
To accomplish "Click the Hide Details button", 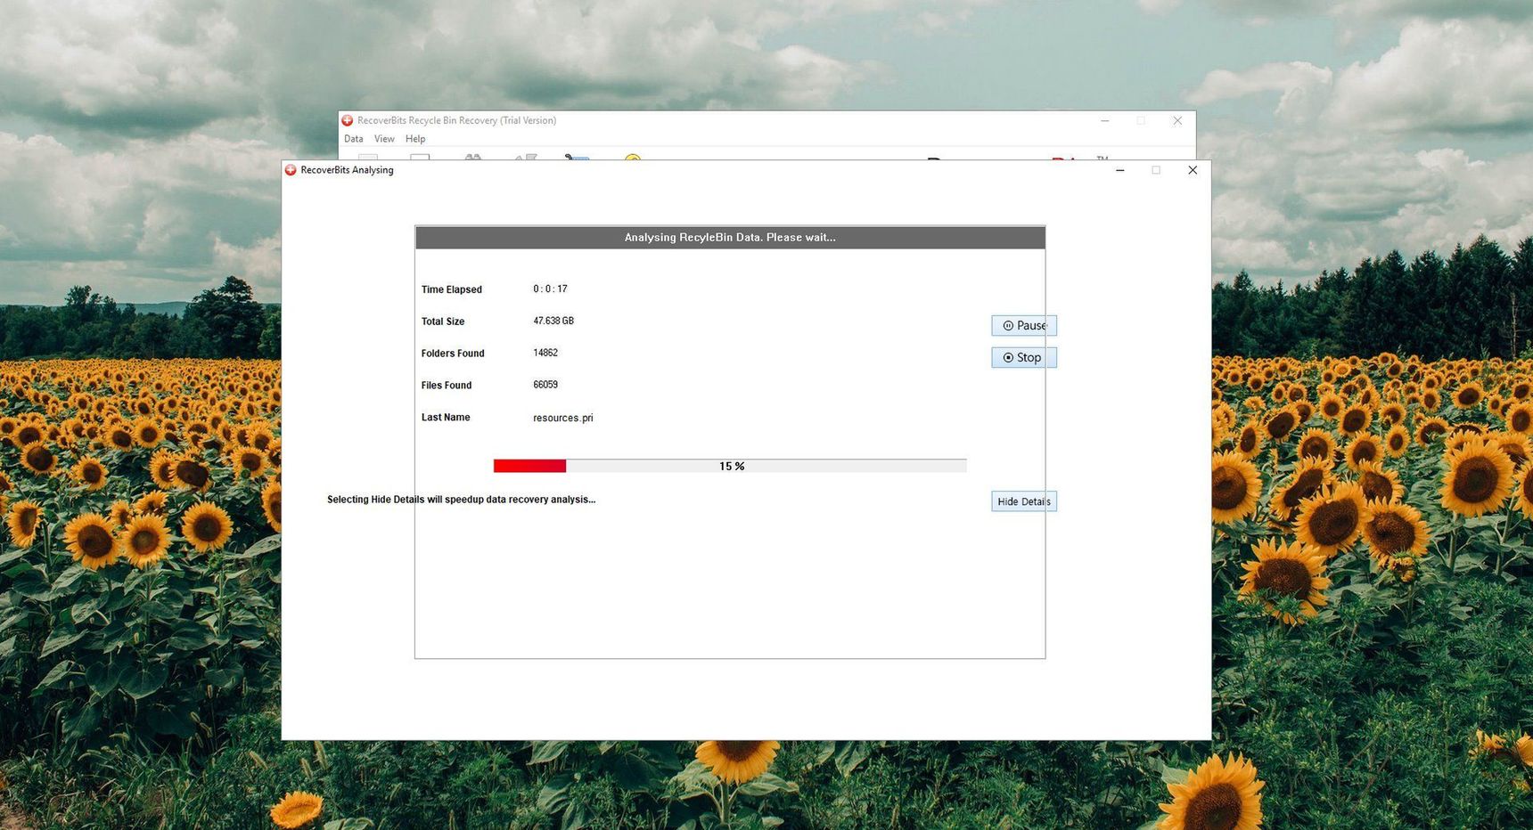I will point(1024,501).
